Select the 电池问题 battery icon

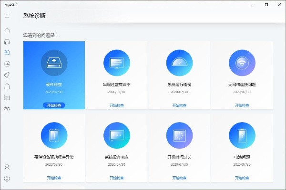(242, 135)
